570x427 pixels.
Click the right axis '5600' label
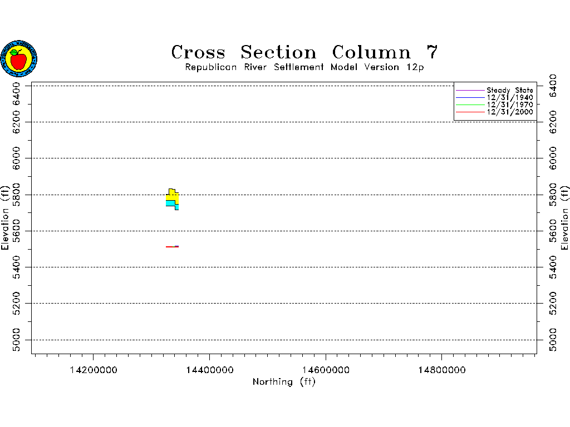click(x=553, y=231)
